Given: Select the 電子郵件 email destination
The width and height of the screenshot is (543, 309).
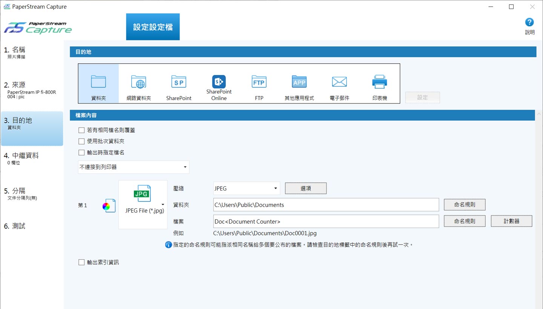Looking at the screenshot, I should 339,83.
